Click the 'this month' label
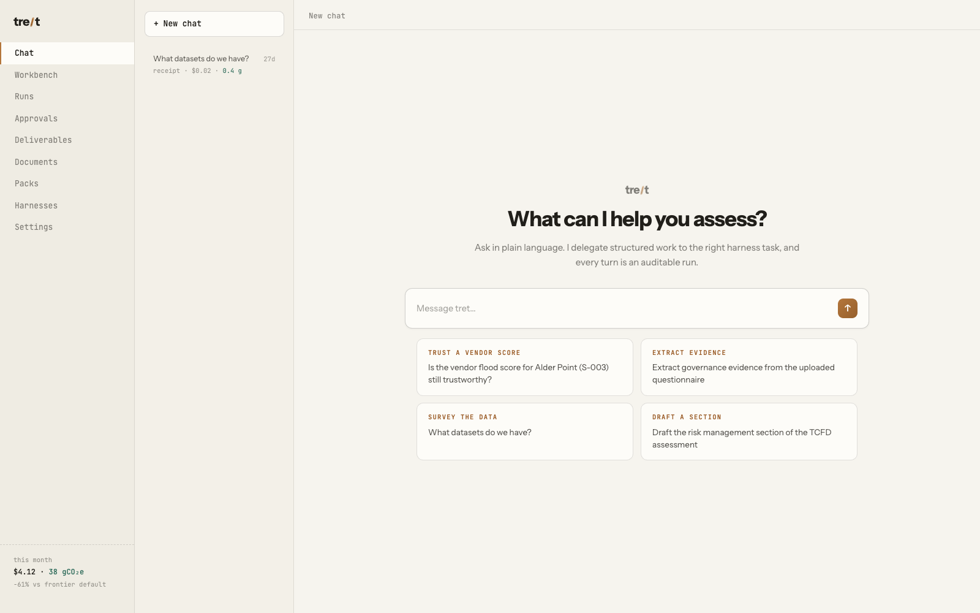 click(x=33, y=560)
